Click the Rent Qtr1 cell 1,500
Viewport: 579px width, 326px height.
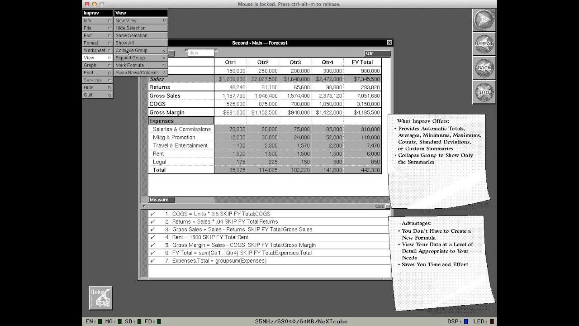point(230,153)
